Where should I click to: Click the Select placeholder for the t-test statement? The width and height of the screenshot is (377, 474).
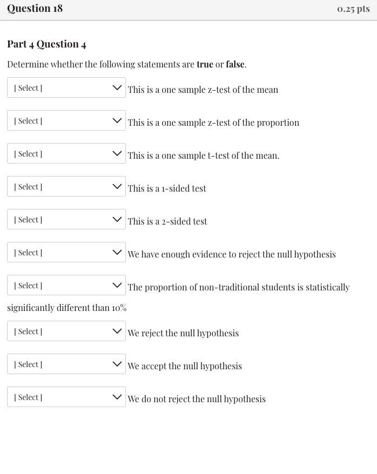tap(28, 153)
